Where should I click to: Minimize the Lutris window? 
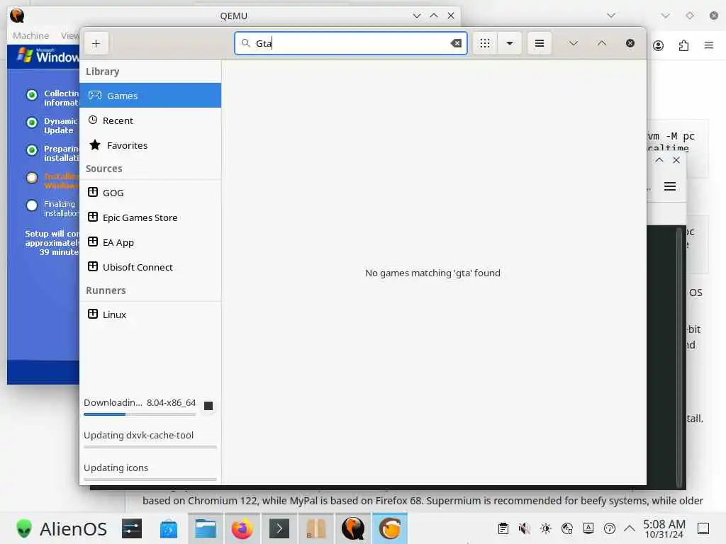click(573, 43)
